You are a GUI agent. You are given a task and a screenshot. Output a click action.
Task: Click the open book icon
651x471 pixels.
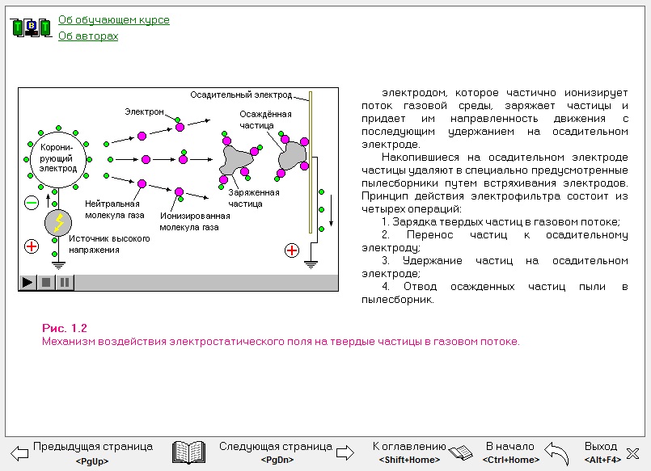pyautogui.click(x=189, y=452)
